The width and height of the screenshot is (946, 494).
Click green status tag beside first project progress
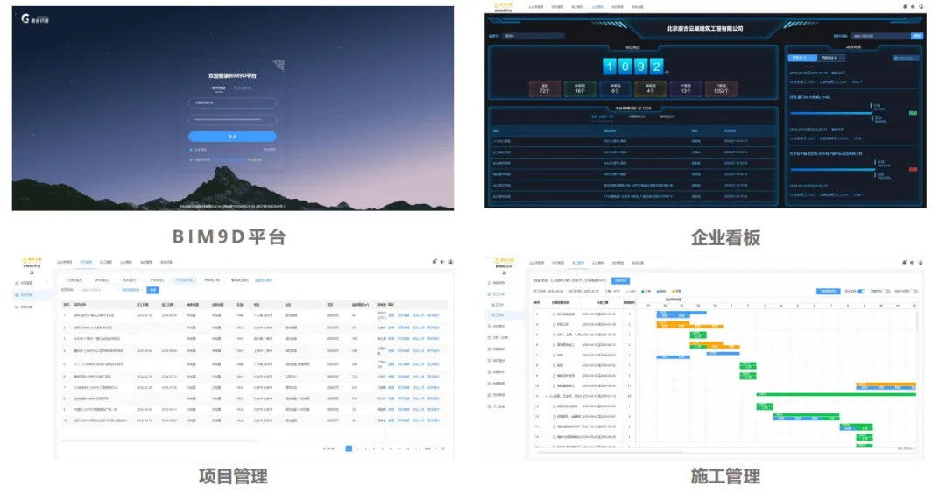tap(913, 113)
